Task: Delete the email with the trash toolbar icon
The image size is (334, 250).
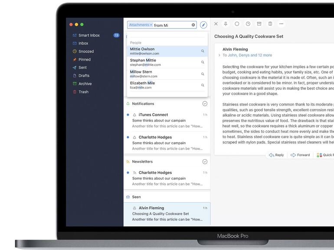Action: tap(270, 24)
